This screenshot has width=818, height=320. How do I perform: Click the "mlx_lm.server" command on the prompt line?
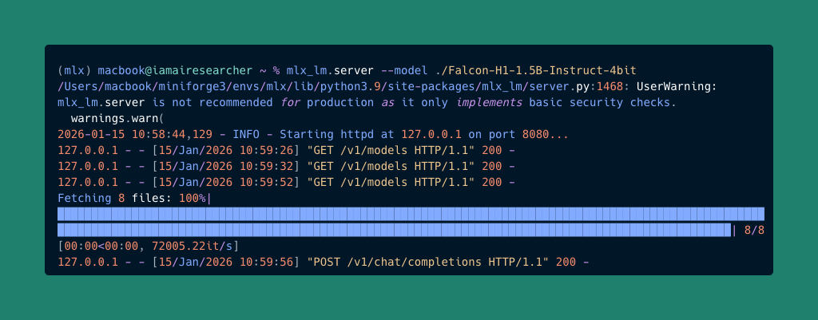click(x=330, y=70)
